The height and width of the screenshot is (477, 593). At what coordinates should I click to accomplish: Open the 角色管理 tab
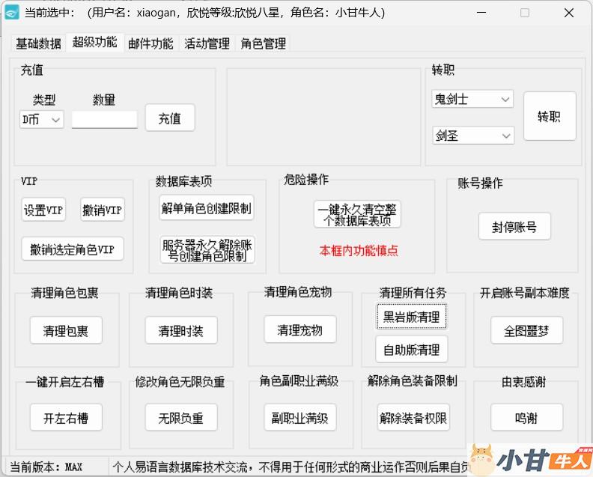264,43
